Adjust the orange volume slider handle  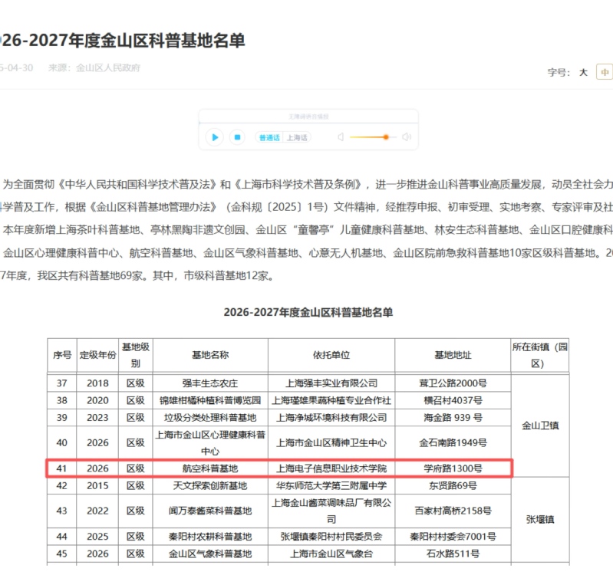[386, 137]
